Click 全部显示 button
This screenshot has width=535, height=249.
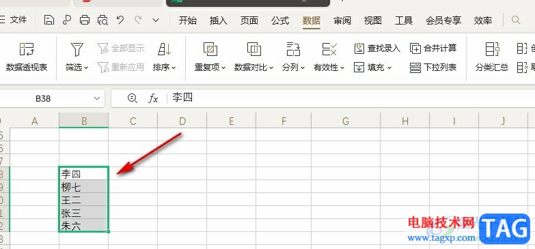[x=121, y=48]
